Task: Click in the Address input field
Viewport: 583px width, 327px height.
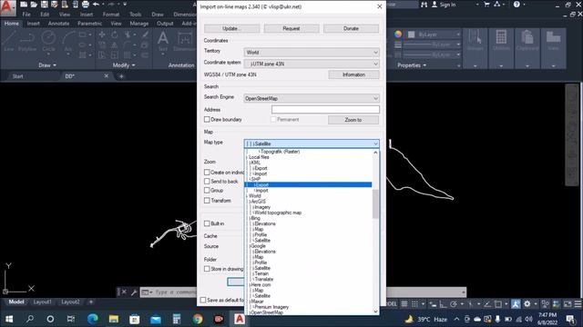Action: click(325, 109)
